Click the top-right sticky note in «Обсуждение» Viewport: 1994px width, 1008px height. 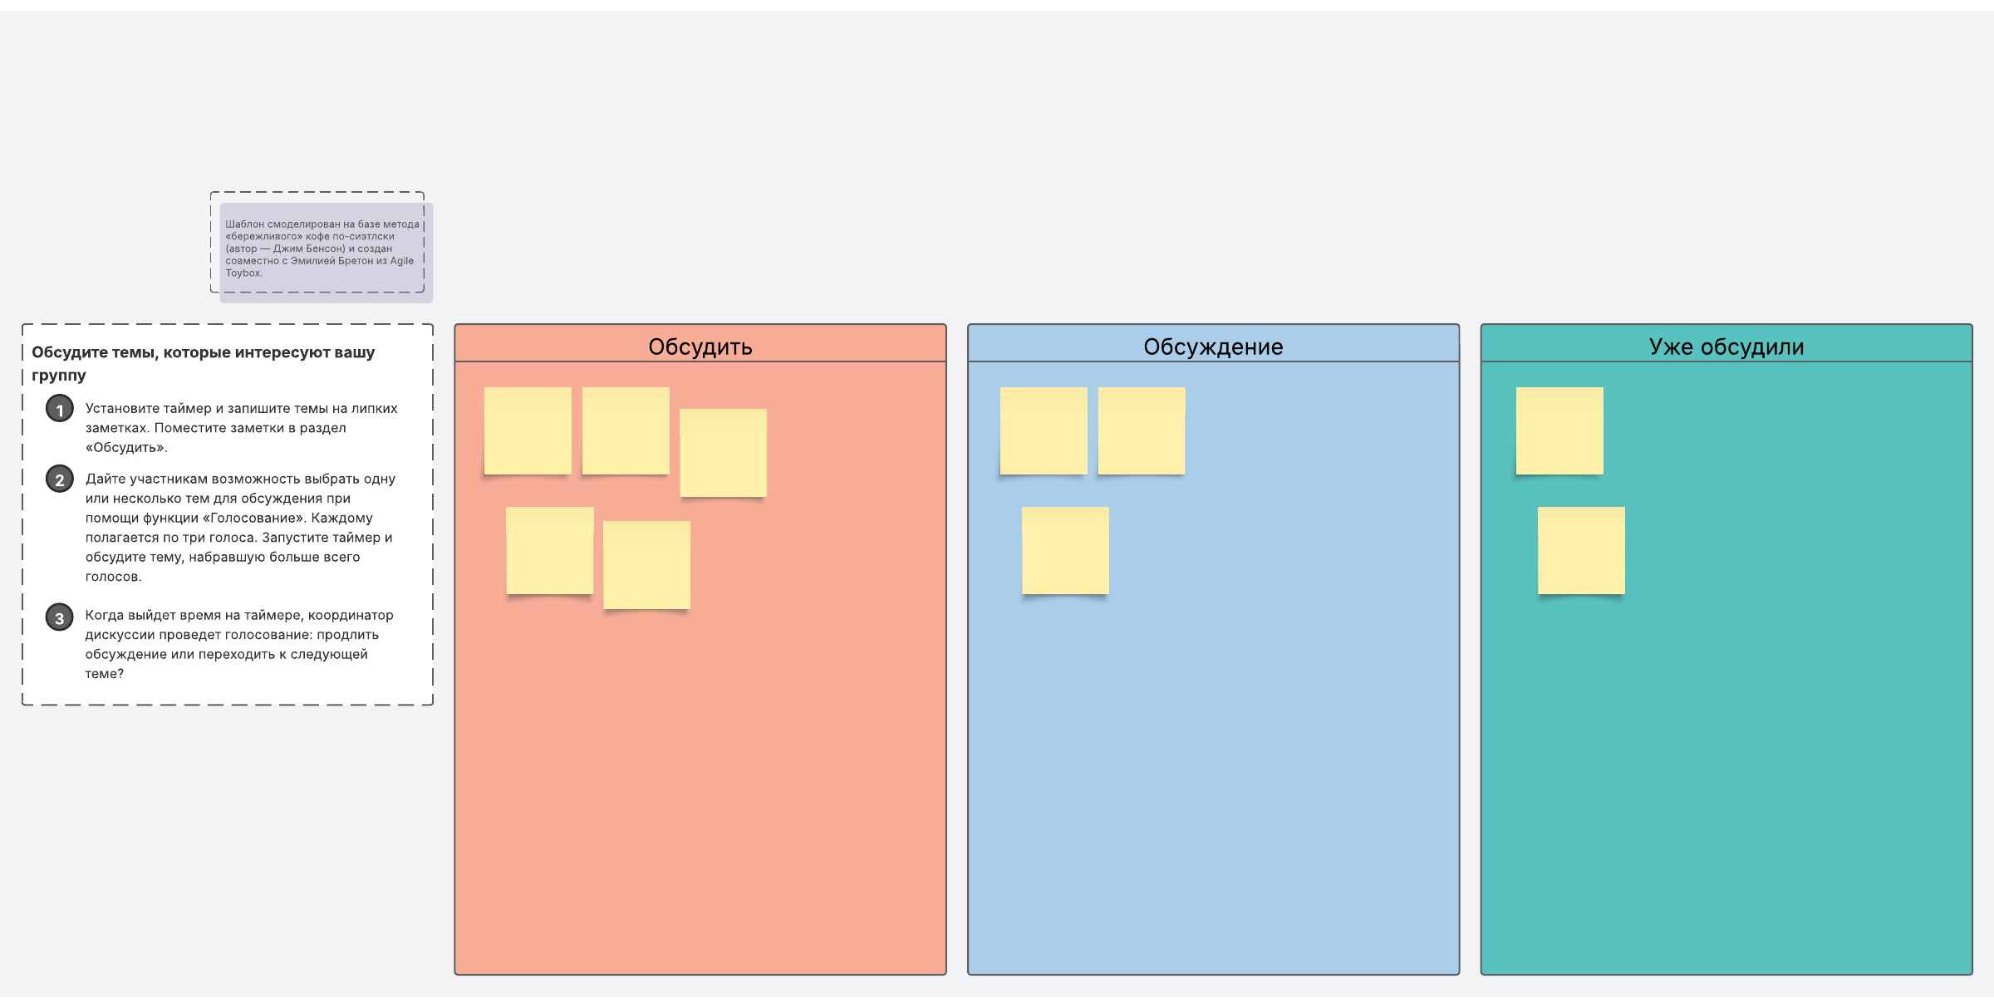(1142, 430)
